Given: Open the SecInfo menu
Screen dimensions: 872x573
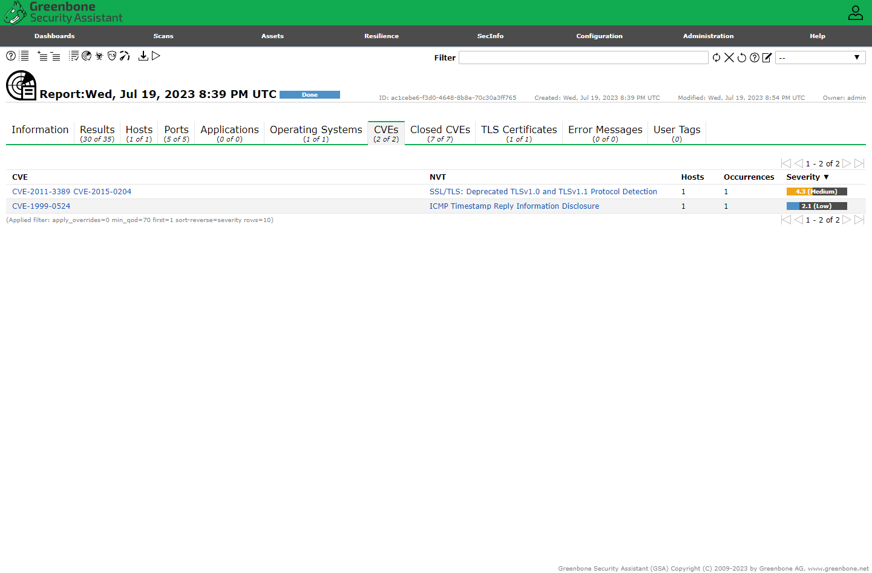Looking at the screenshot, I should tap(490, 36).
